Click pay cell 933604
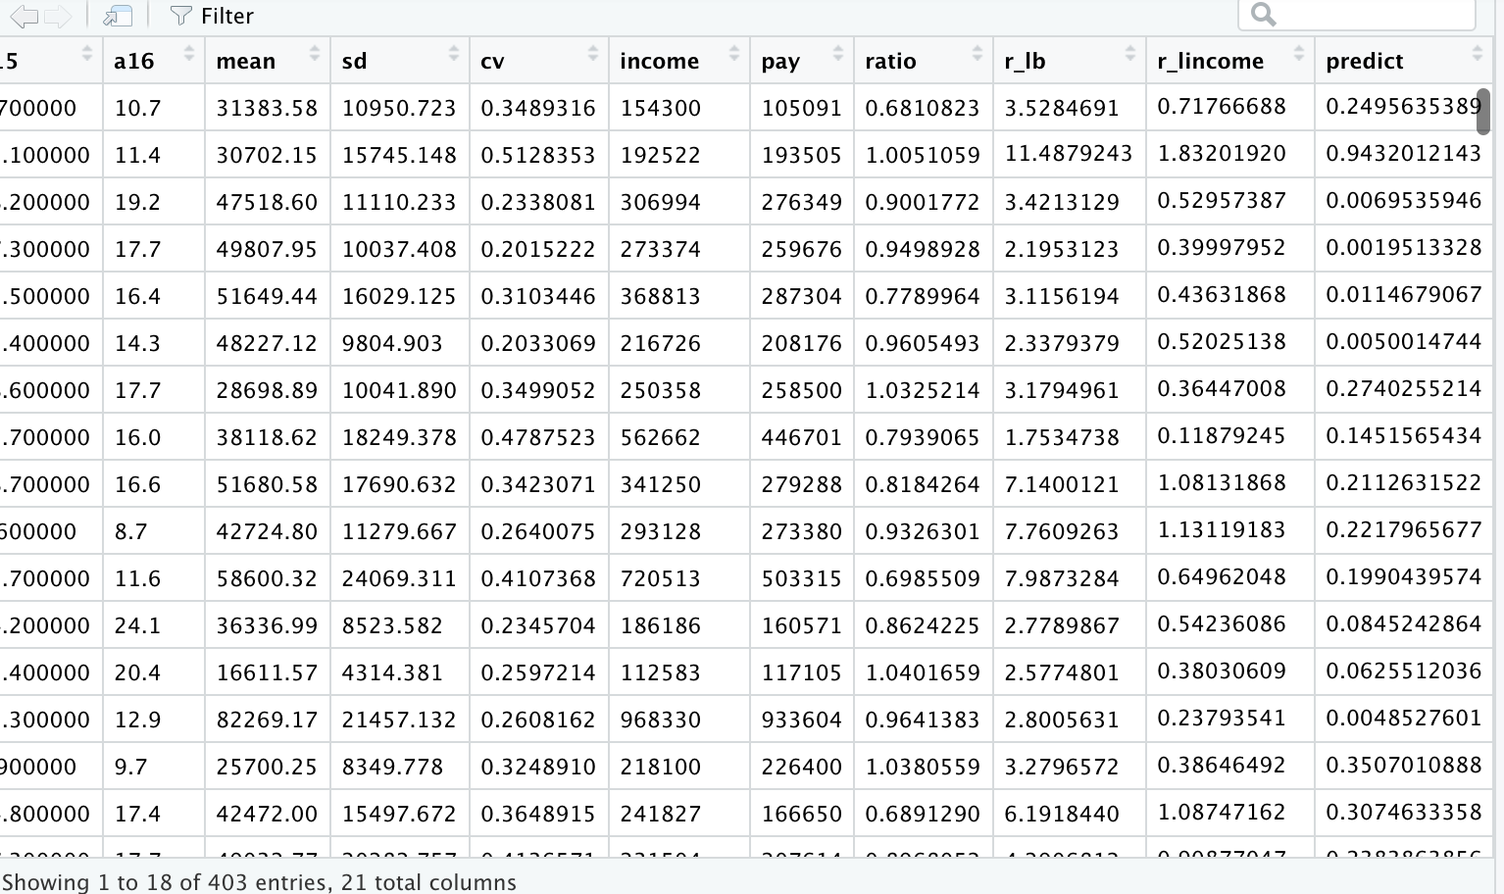Screen dimensions: 1504x894 pyautogui.click(x=802, y=720)
